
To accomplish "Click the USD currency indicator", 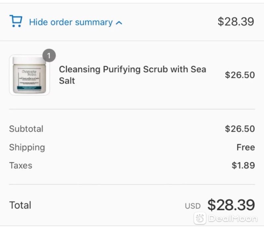I will click(x=193, y=206).
